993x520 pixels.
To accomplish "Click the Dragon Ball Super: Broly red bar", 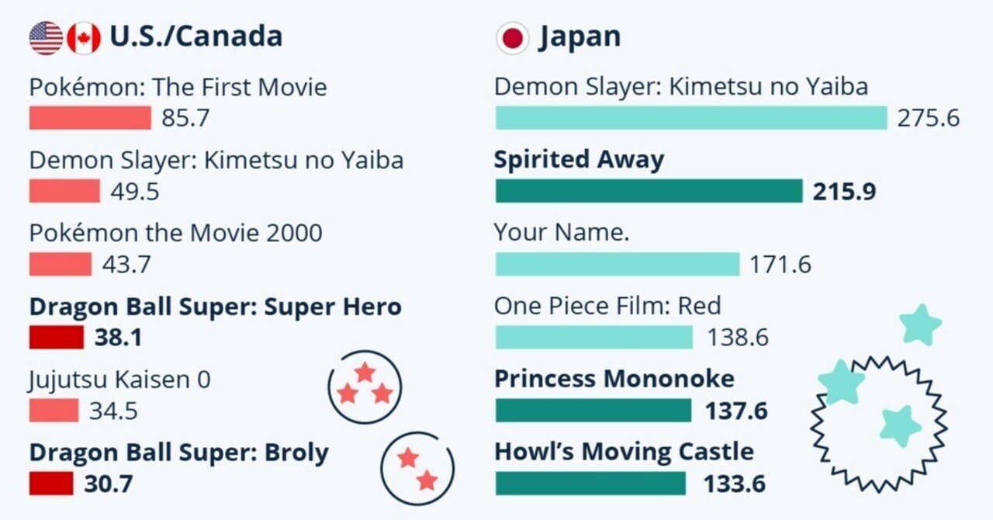I will (x=51, y=484).
